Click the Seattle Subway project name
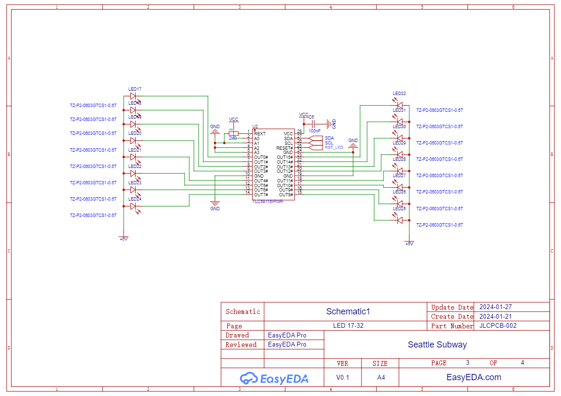Viewport: 561px width, 396px height. tap(437, 345)
